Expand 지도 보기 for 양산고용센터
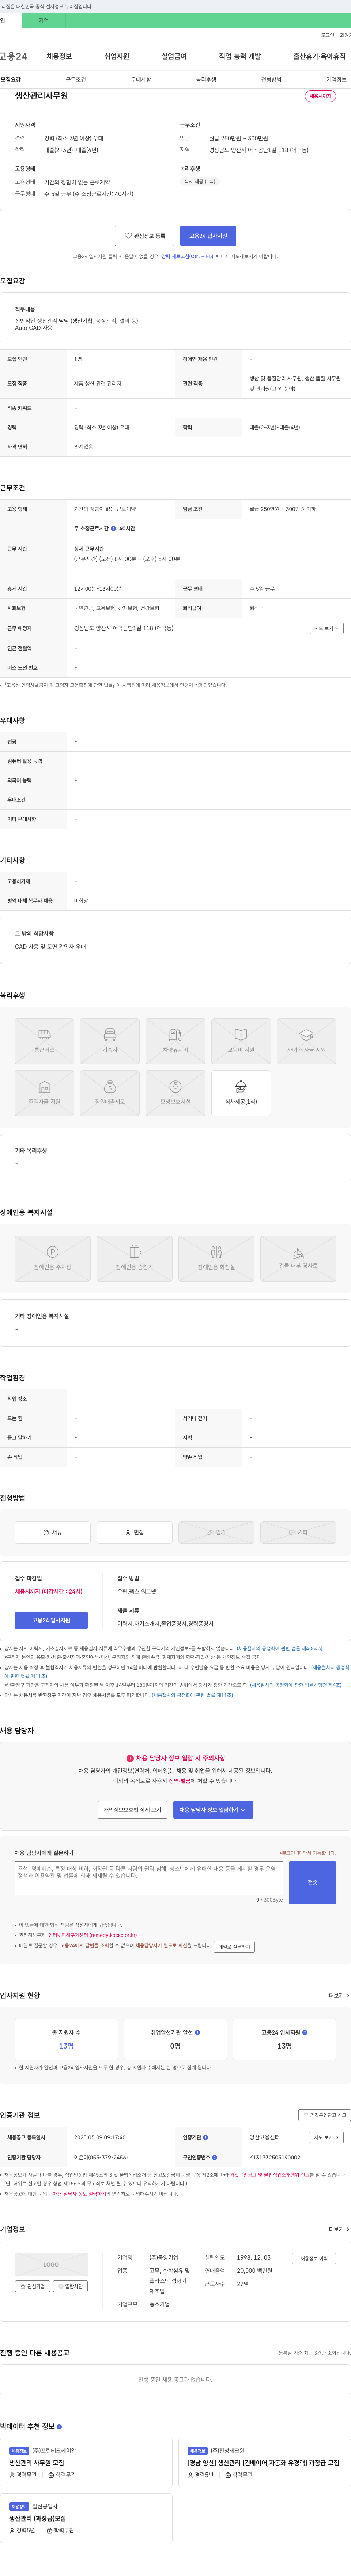This screenshot has width=351, height=2576. click(326, 2137)
